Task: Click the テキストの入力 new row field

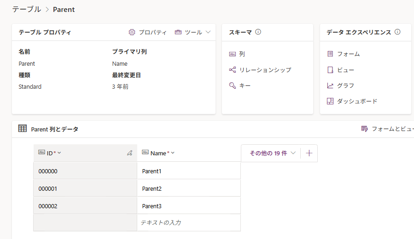Action: click(x=189, y=222)
